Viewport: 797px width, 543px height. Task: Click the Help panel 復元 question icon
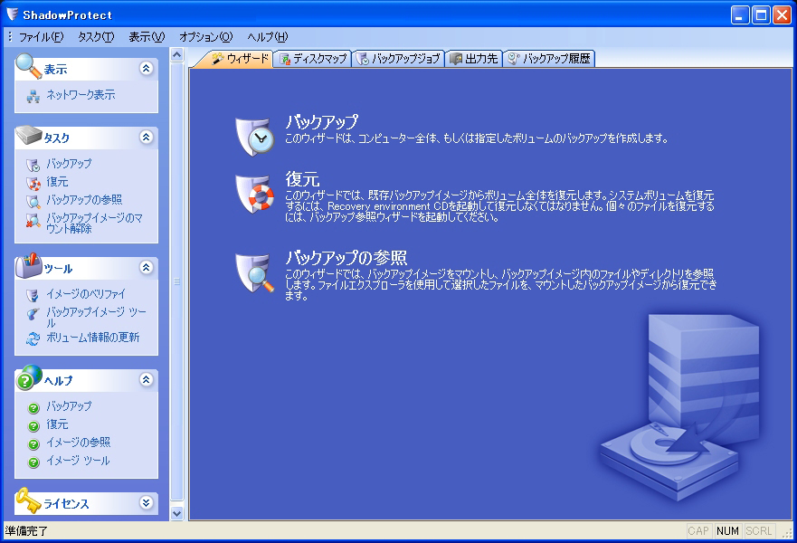point(33,426)
